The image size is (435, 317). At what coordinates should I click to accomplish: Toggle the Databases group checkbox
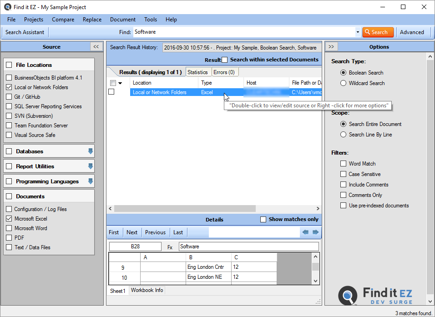tap(9, 151)
